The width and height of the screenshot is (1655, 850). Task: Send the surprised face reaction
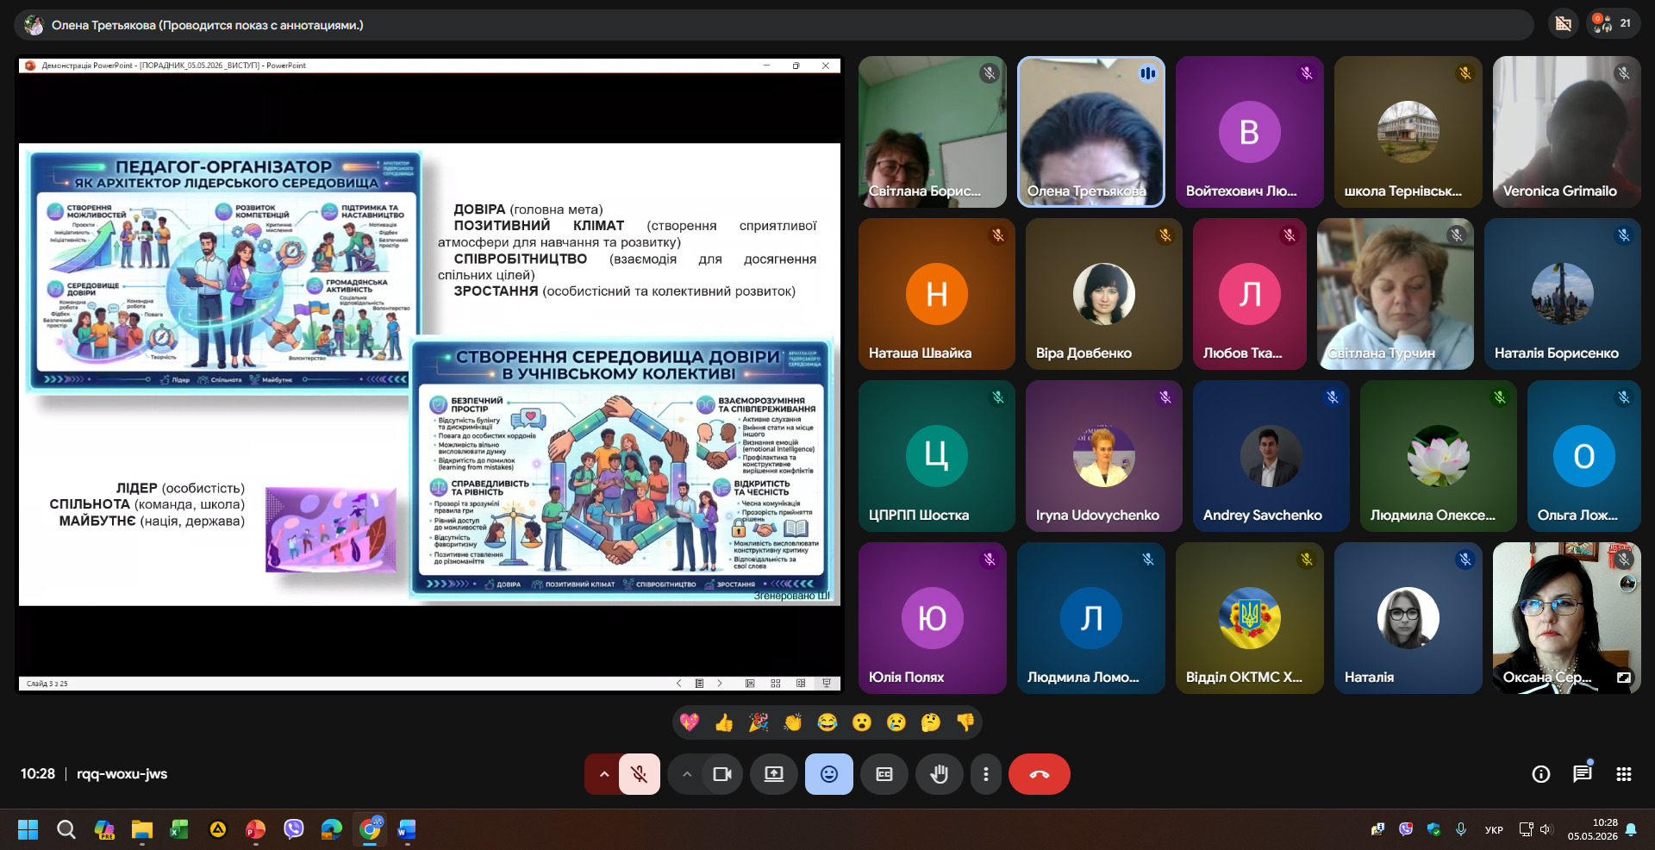862,722
